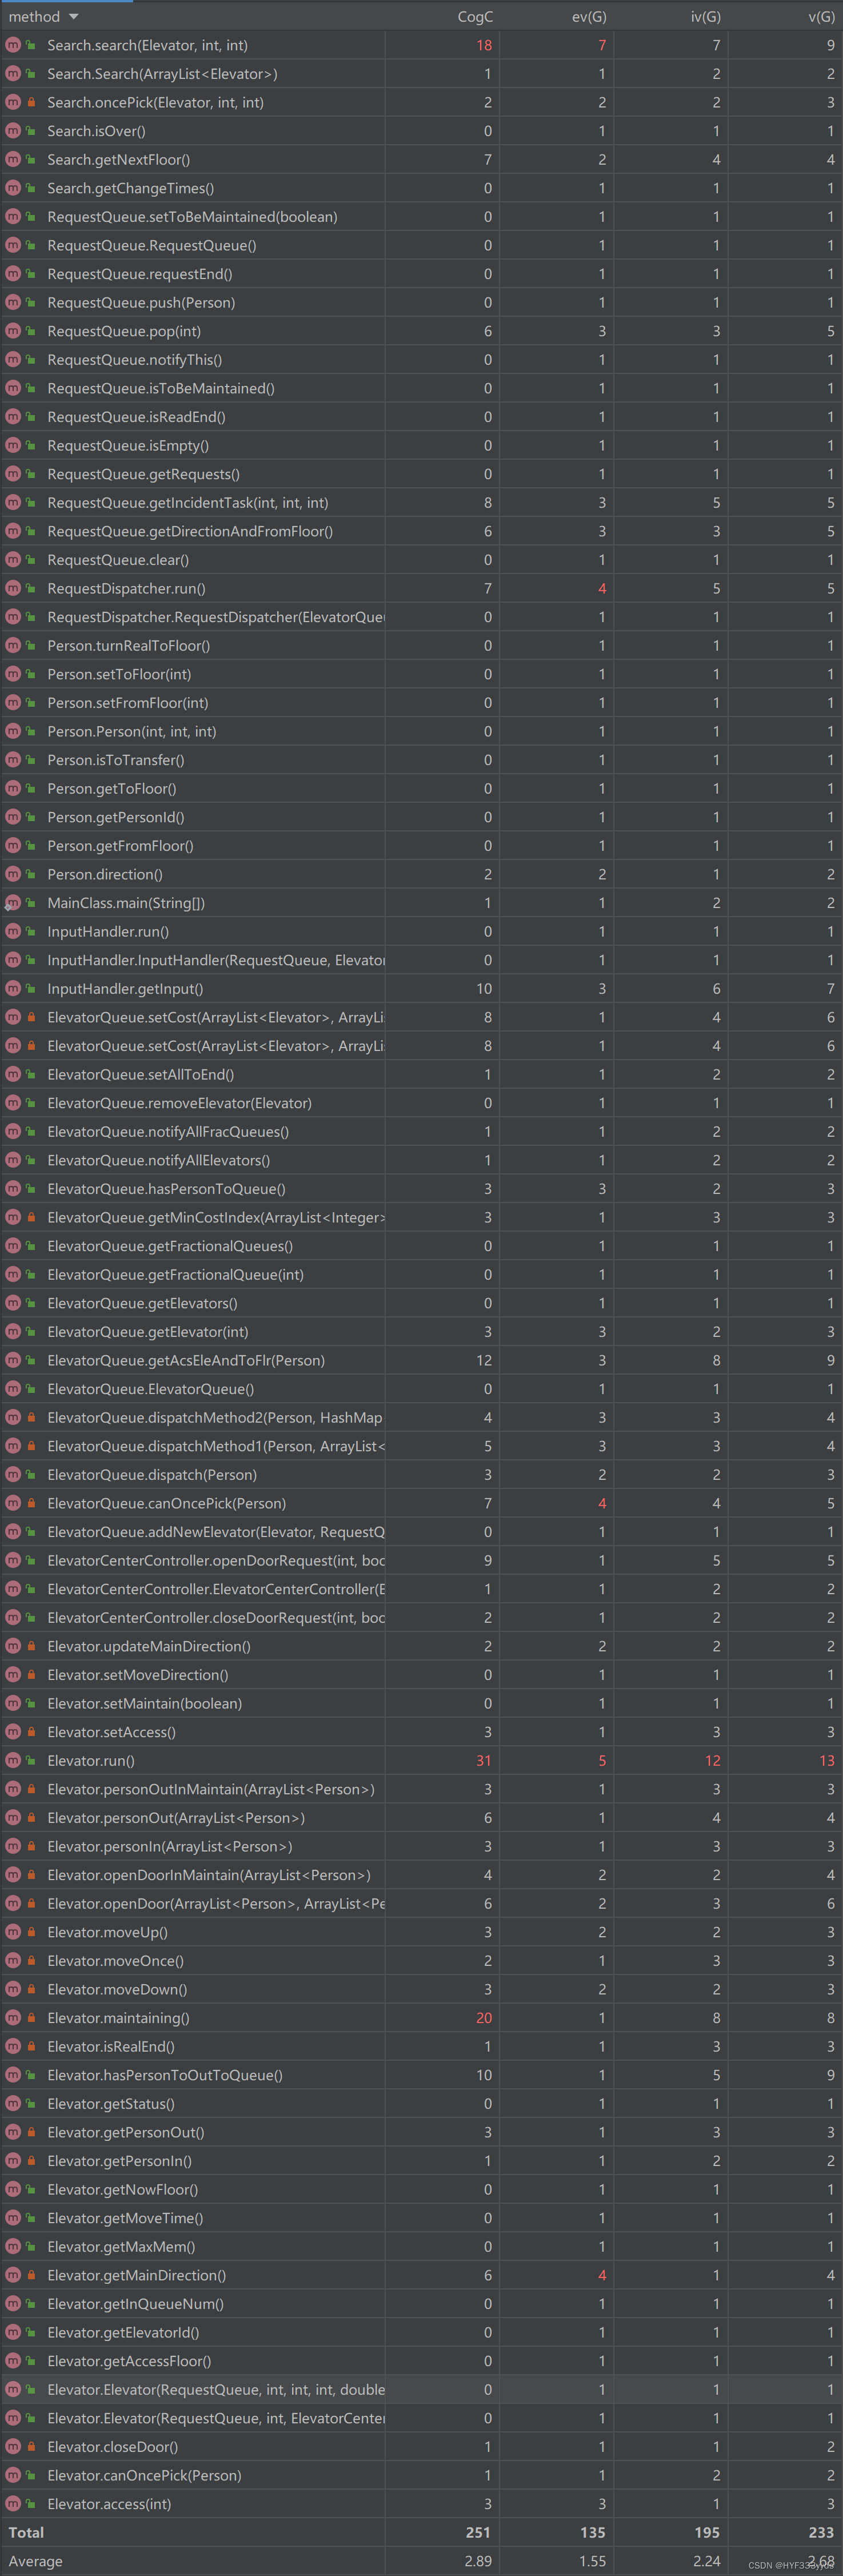The width and height of the screenshot is (843, 2576).
Task: Select the Search.Search(ArrayList<Elevator>) row
Action: coord(421,74)
